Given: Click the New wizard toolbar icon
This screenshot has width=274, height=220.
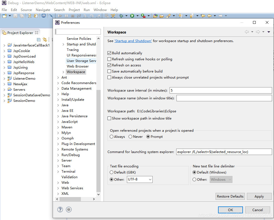Looking at the screenshot, I should click(4, 16).
